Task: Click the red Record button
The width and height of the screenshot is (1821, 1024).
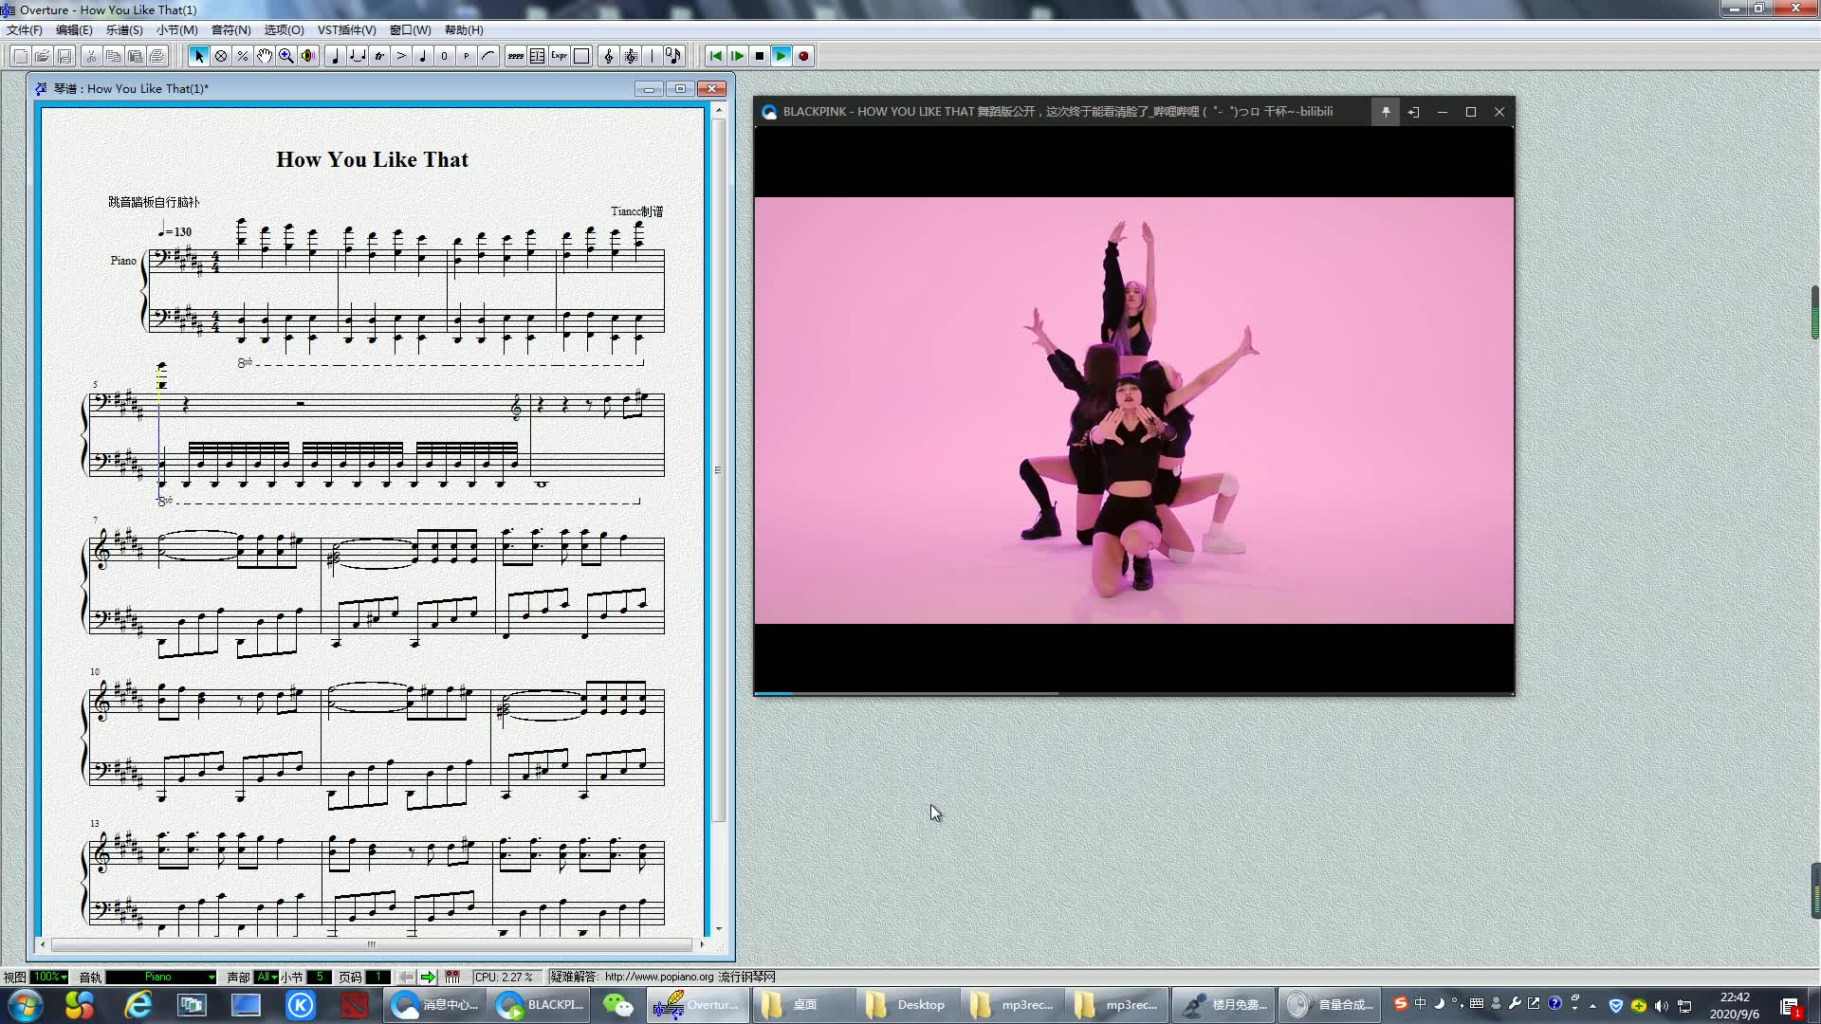Action: pyautogui.click(x=803, y=56)
